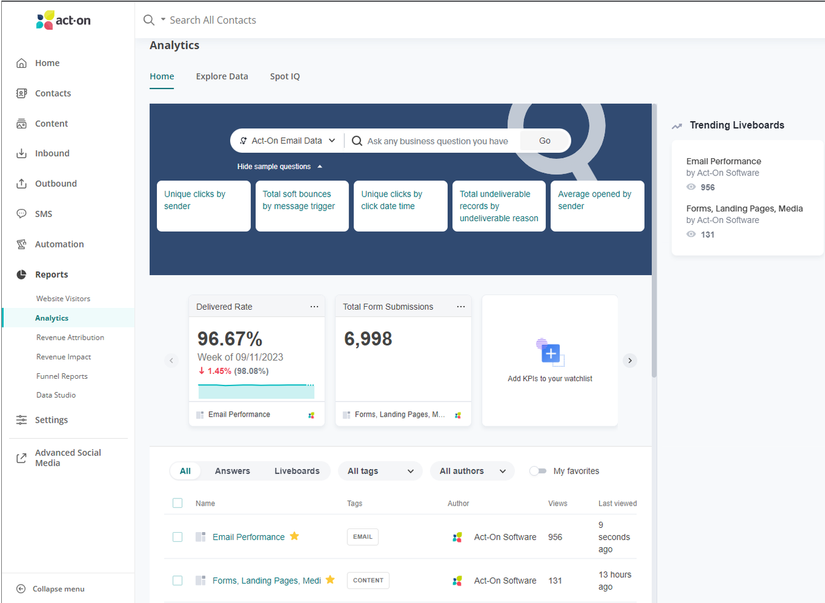Screen dimensions: 825x603
Task: Click next arrow of KPI carousel
Action: click(630, 360)
